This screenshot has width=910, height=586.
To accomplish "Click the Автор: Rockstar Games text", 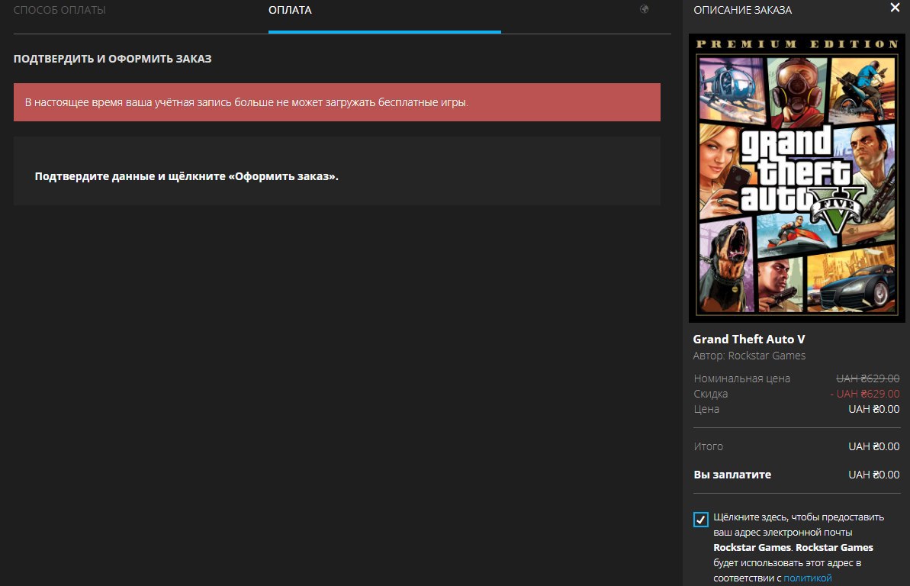I will point(749,356).
